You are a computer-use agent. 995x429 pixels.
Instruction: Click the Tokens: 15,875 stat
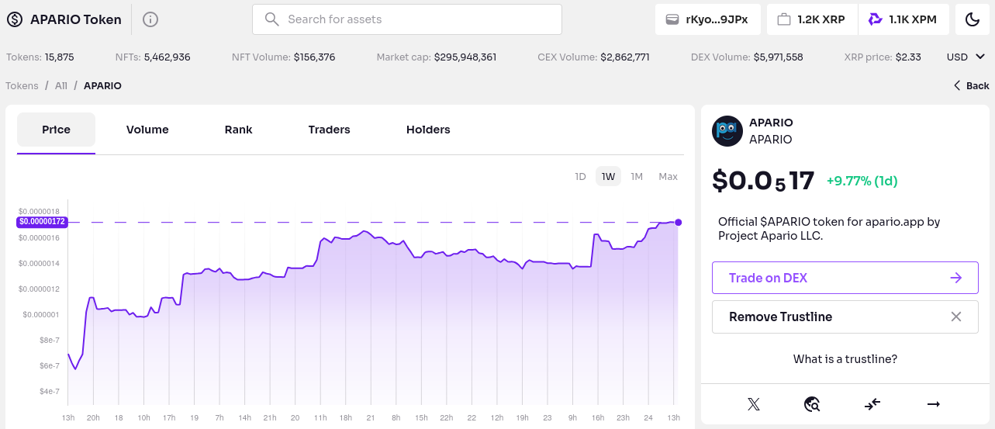[x=40, y=57]
